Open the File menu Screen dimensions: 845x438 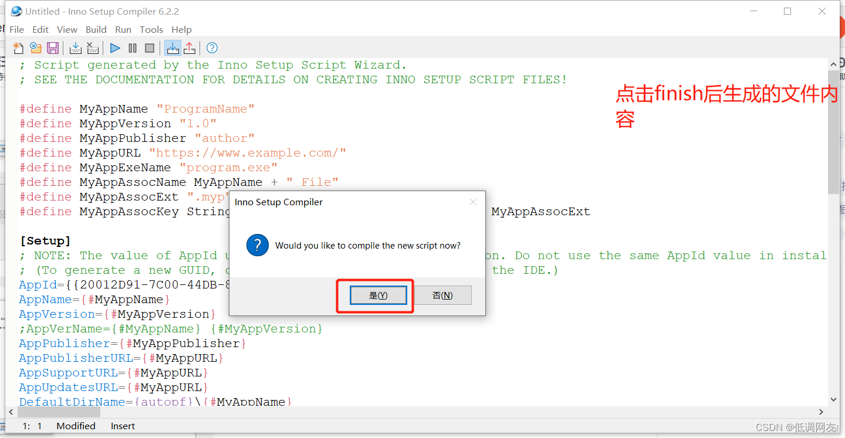click(17, 29)
